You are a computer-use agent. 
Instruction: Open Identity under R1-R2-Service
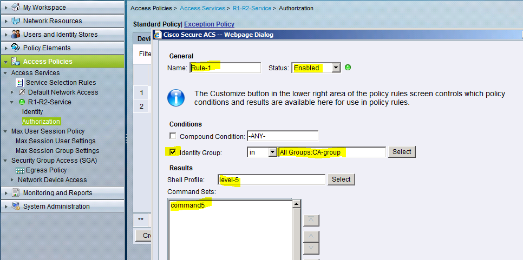(x=32, y=112)
